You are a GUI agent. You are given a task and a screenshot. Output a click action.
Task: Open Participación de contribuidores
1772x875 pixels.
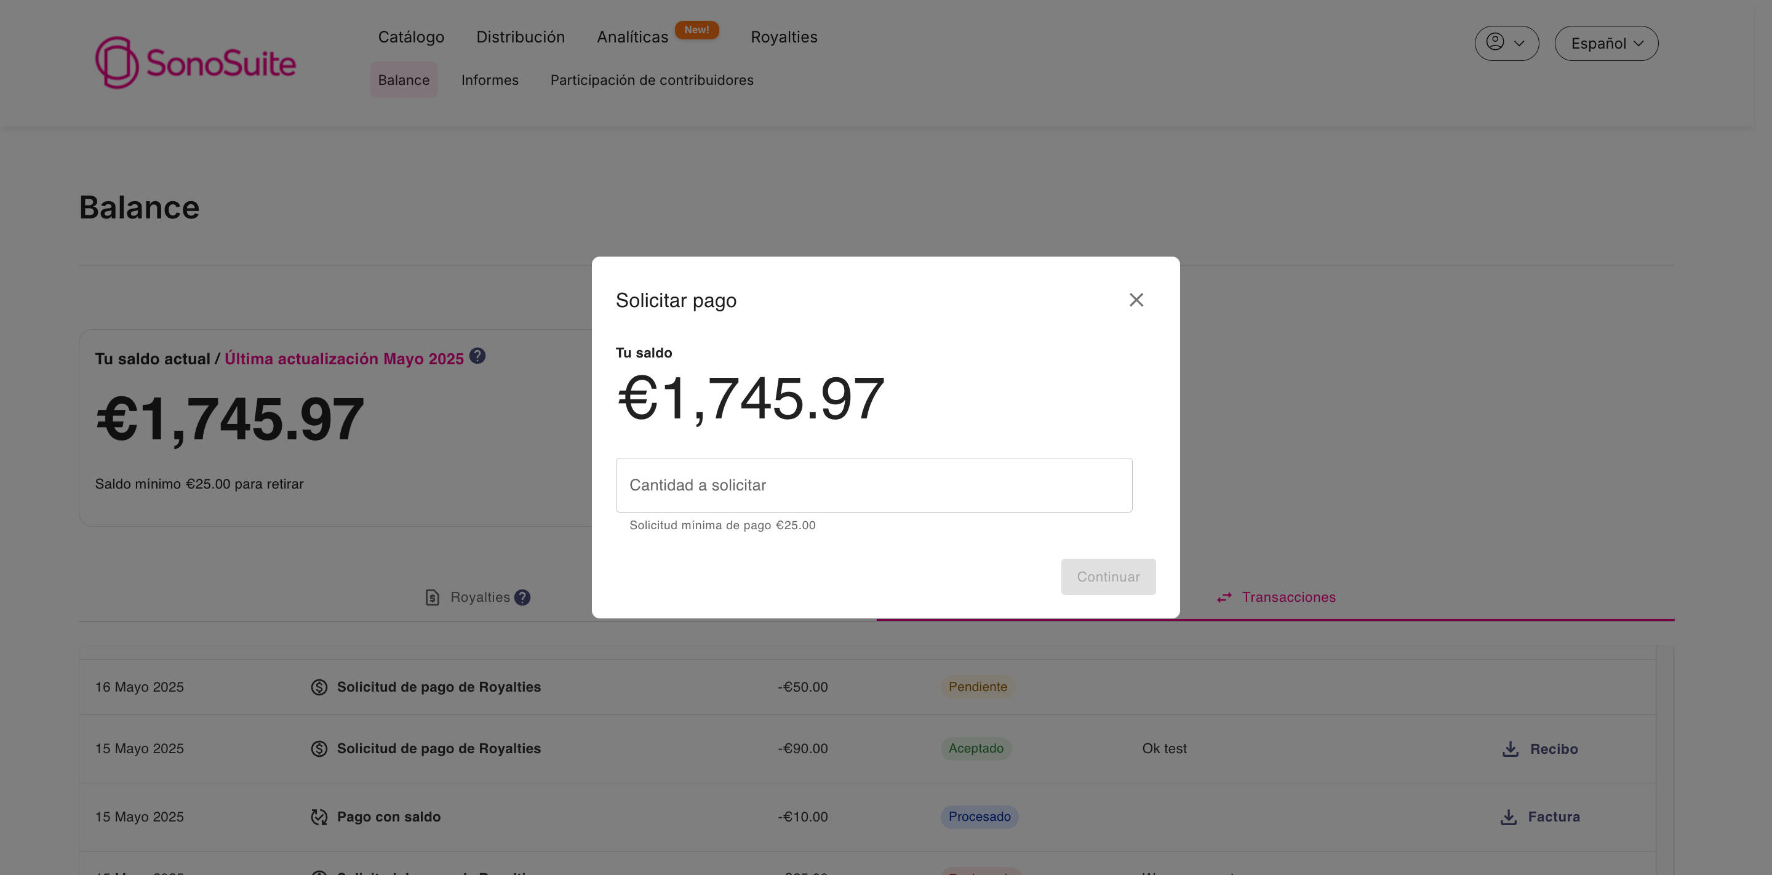point(652,80)
